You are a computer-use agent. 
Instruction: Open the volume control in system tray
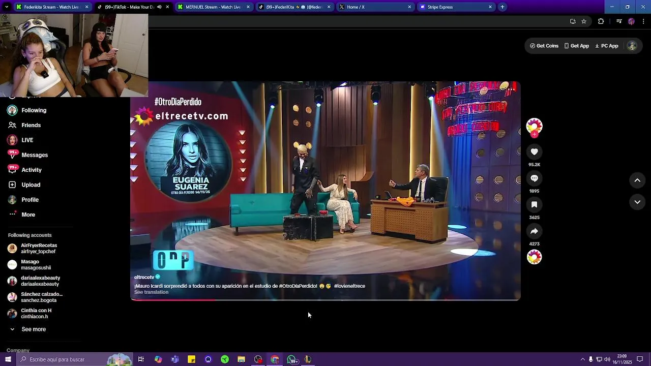[x=607, y=359]
